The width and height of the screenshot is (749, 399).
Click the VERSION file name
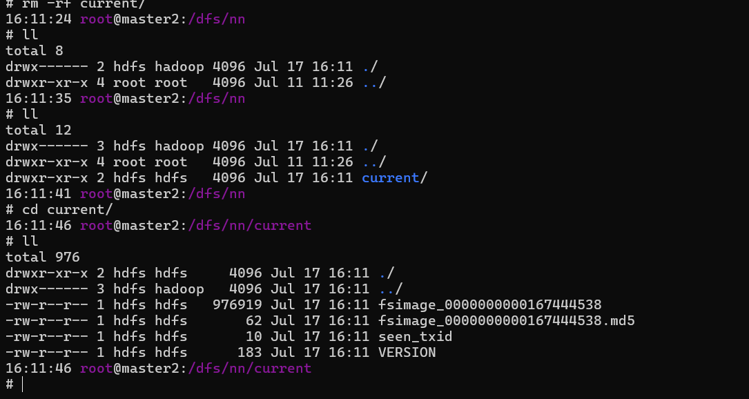(x=407, y=352)
